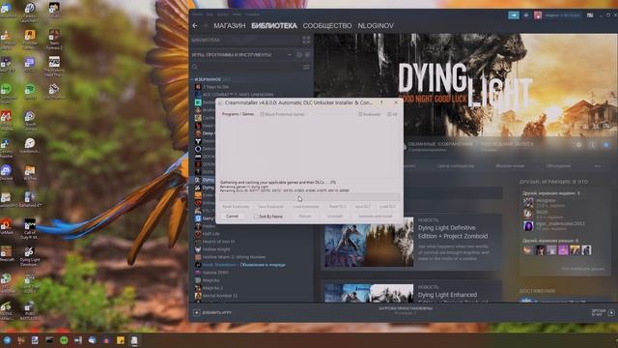Select Katana ZERO in library list
The width and height of the screenshot is (618, 348).
[x=215, y=273]
